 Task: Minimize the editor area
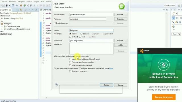pyautogui.click(x=164, y=9)
